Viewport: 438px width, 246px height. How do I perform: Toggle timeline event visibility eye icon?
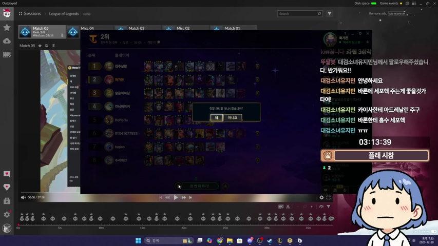click(321, 207)
